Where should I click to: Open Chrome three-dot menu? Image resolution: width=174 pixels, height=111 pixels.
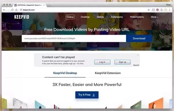[170, 10]
